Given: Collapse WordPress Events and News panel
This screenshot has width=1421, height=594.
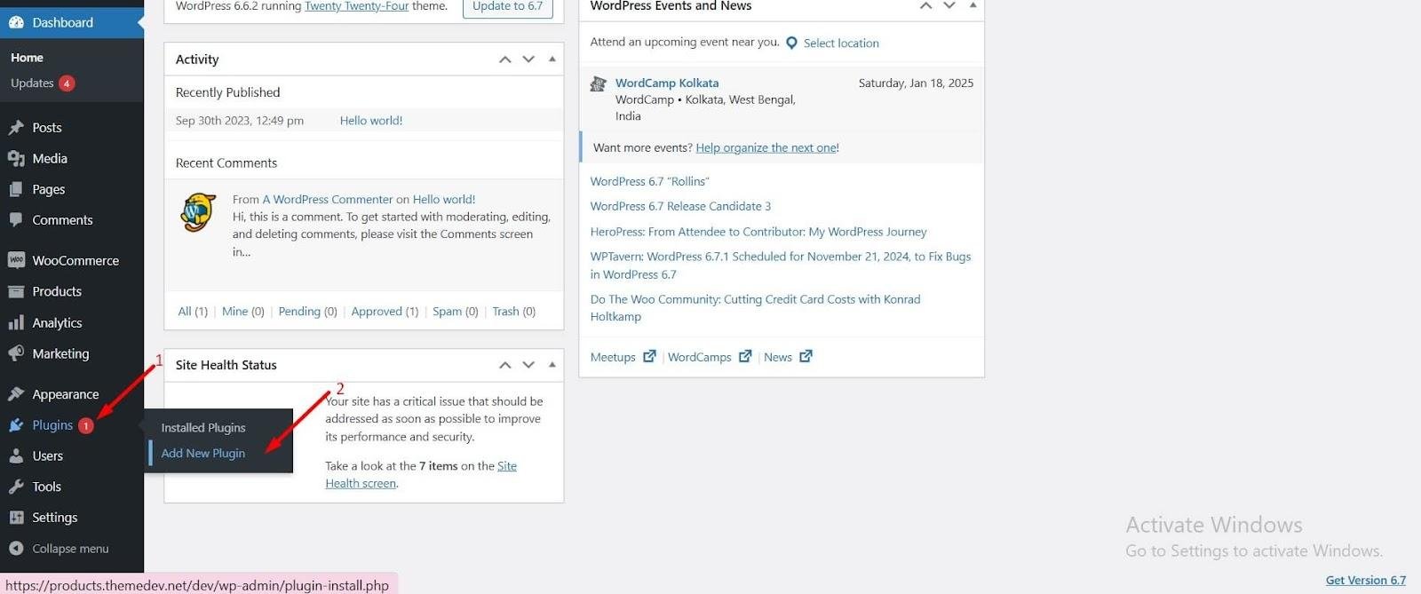Looking at the screenshot, I should pos(972,5).
